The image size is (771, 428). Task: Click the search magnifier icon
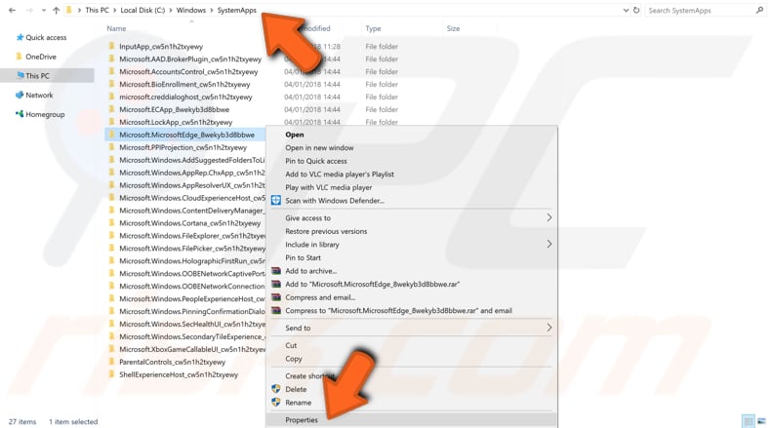[759, 10]
